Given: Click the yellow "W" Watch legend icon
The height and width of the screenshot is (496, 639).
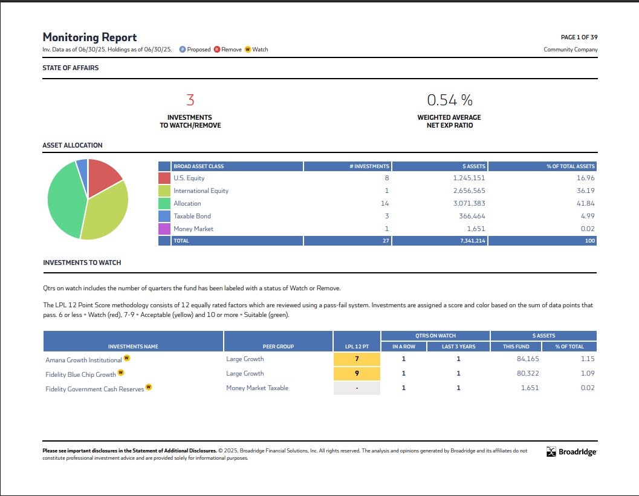Looking at the screenshot, I should [x=248, y=49].
